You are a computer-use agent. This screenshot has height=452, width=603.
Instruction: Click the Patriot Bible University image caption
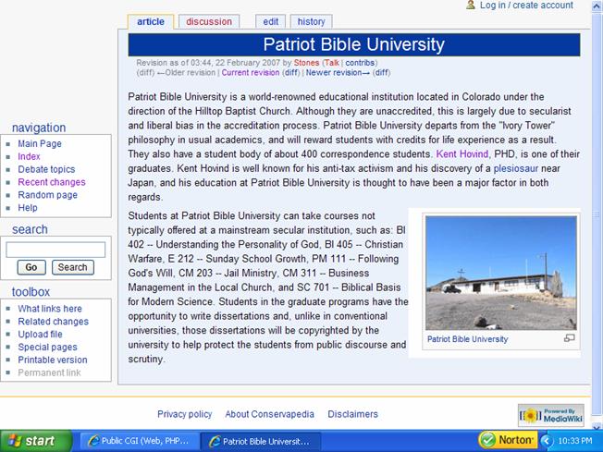coord(468,339)
